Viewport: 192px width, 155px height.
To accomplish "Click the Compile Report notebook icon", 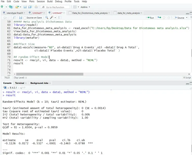I will coord(60,18).
